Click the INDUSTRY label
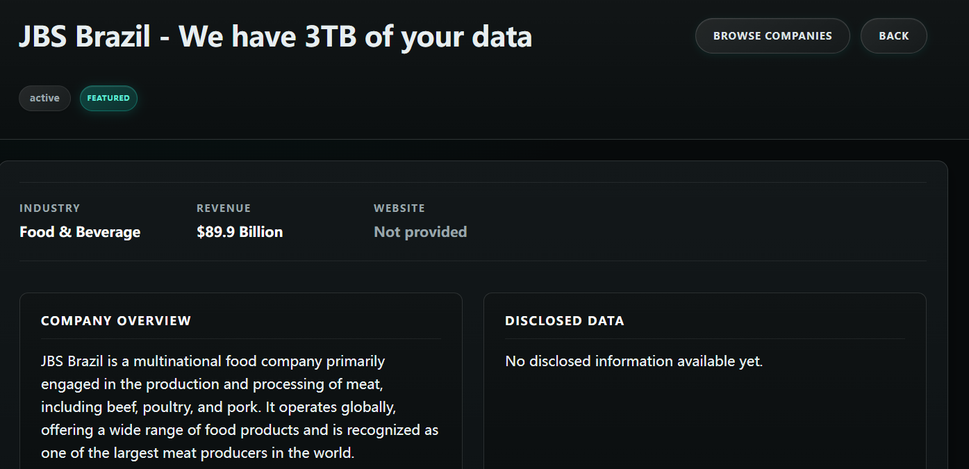 tap(49, 208)
